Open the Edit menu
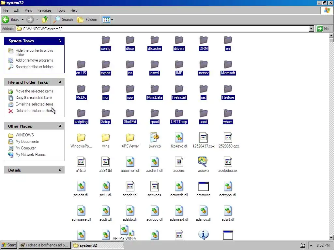The image size is (334, 250). 16,10
